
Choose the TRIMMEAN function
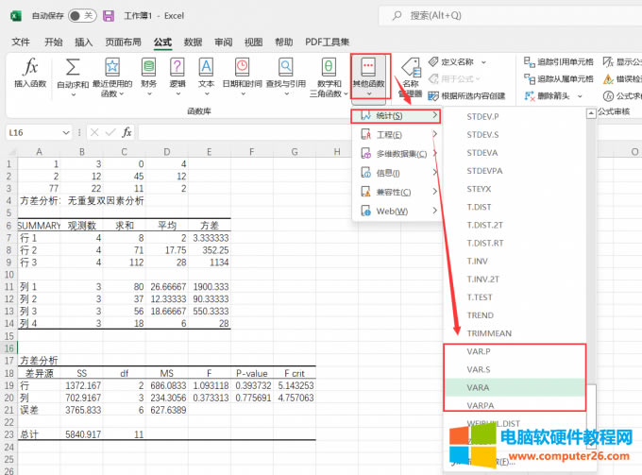488,332
